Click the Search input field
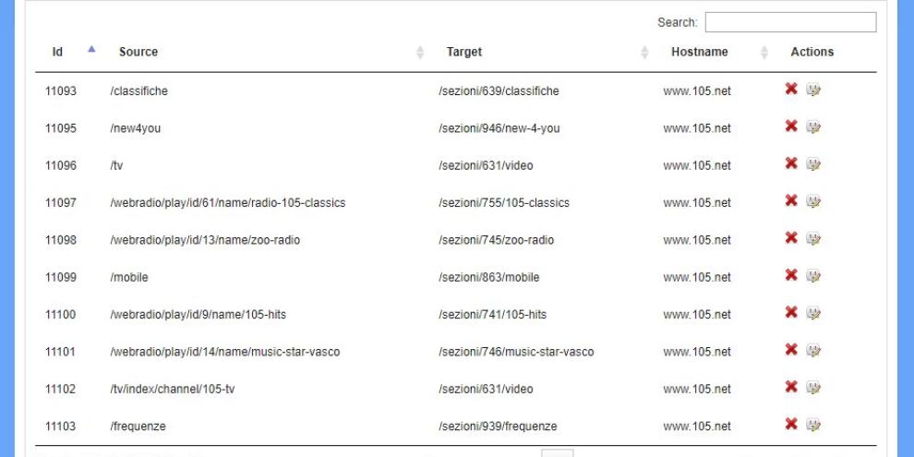 pyautogui.click(x=790, y=22)
